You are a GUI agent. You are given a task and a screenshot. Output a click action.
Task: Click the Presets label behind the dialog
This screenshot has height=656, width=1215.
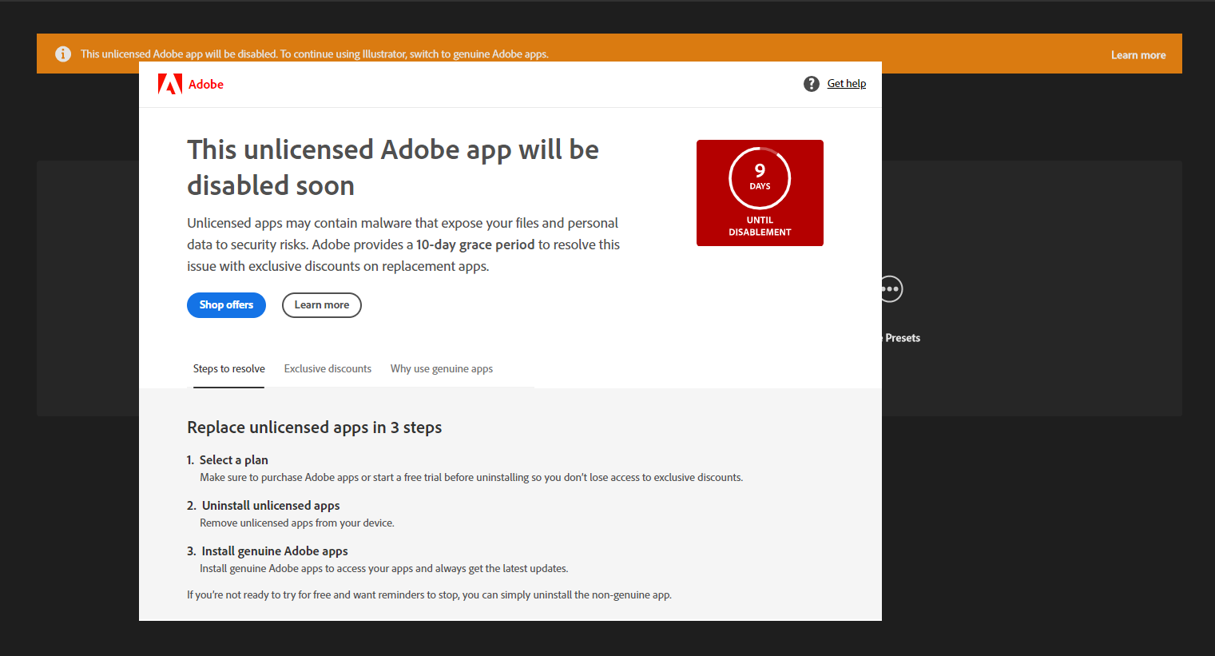pos(903,338)
